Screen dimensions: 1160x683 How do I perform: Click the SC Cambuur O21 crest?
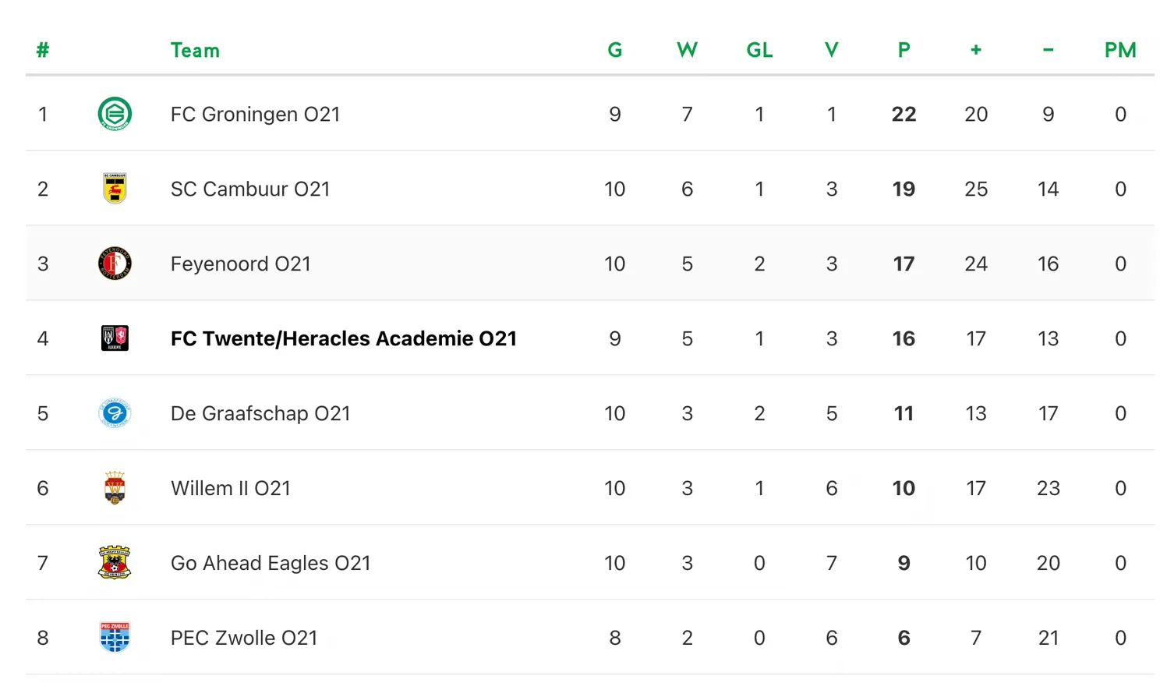tap(115, 189)
